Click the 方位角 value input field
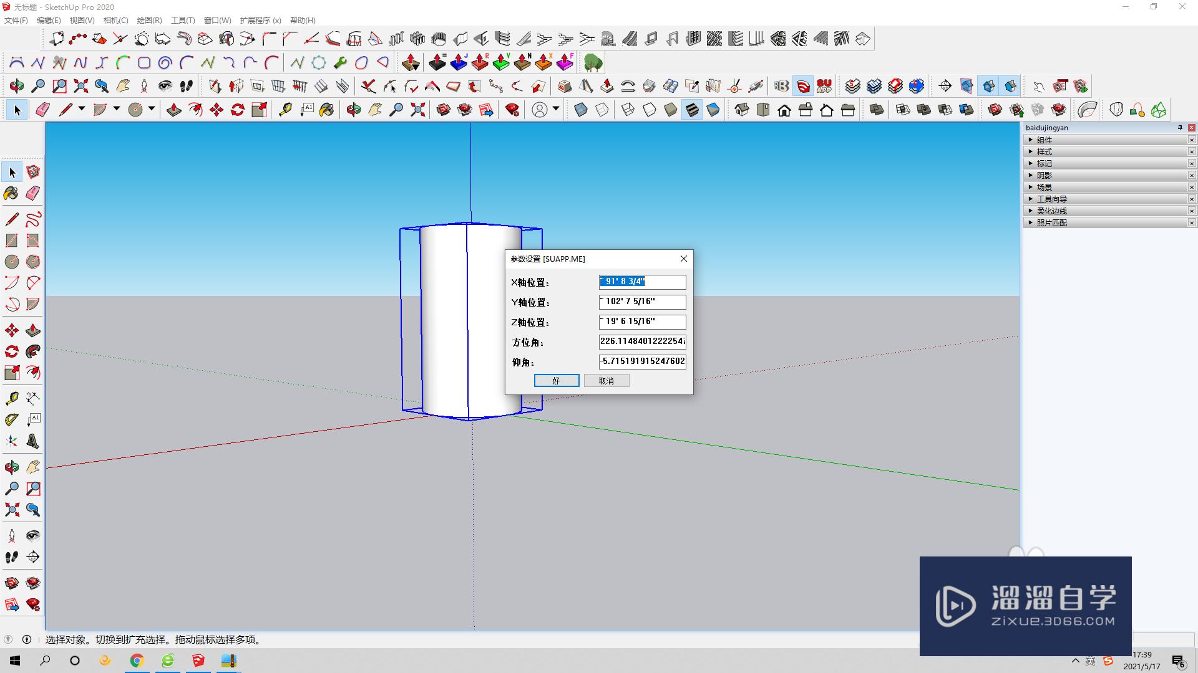This screenshot has height=673, width=1198. (642, 341)
